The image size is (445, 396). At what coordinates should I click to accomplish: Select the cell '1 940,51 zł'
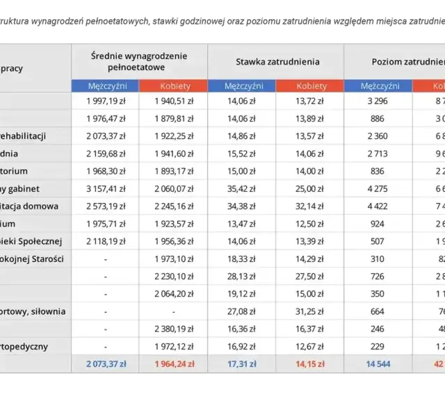pyautogui.click(x=174, y=101)
